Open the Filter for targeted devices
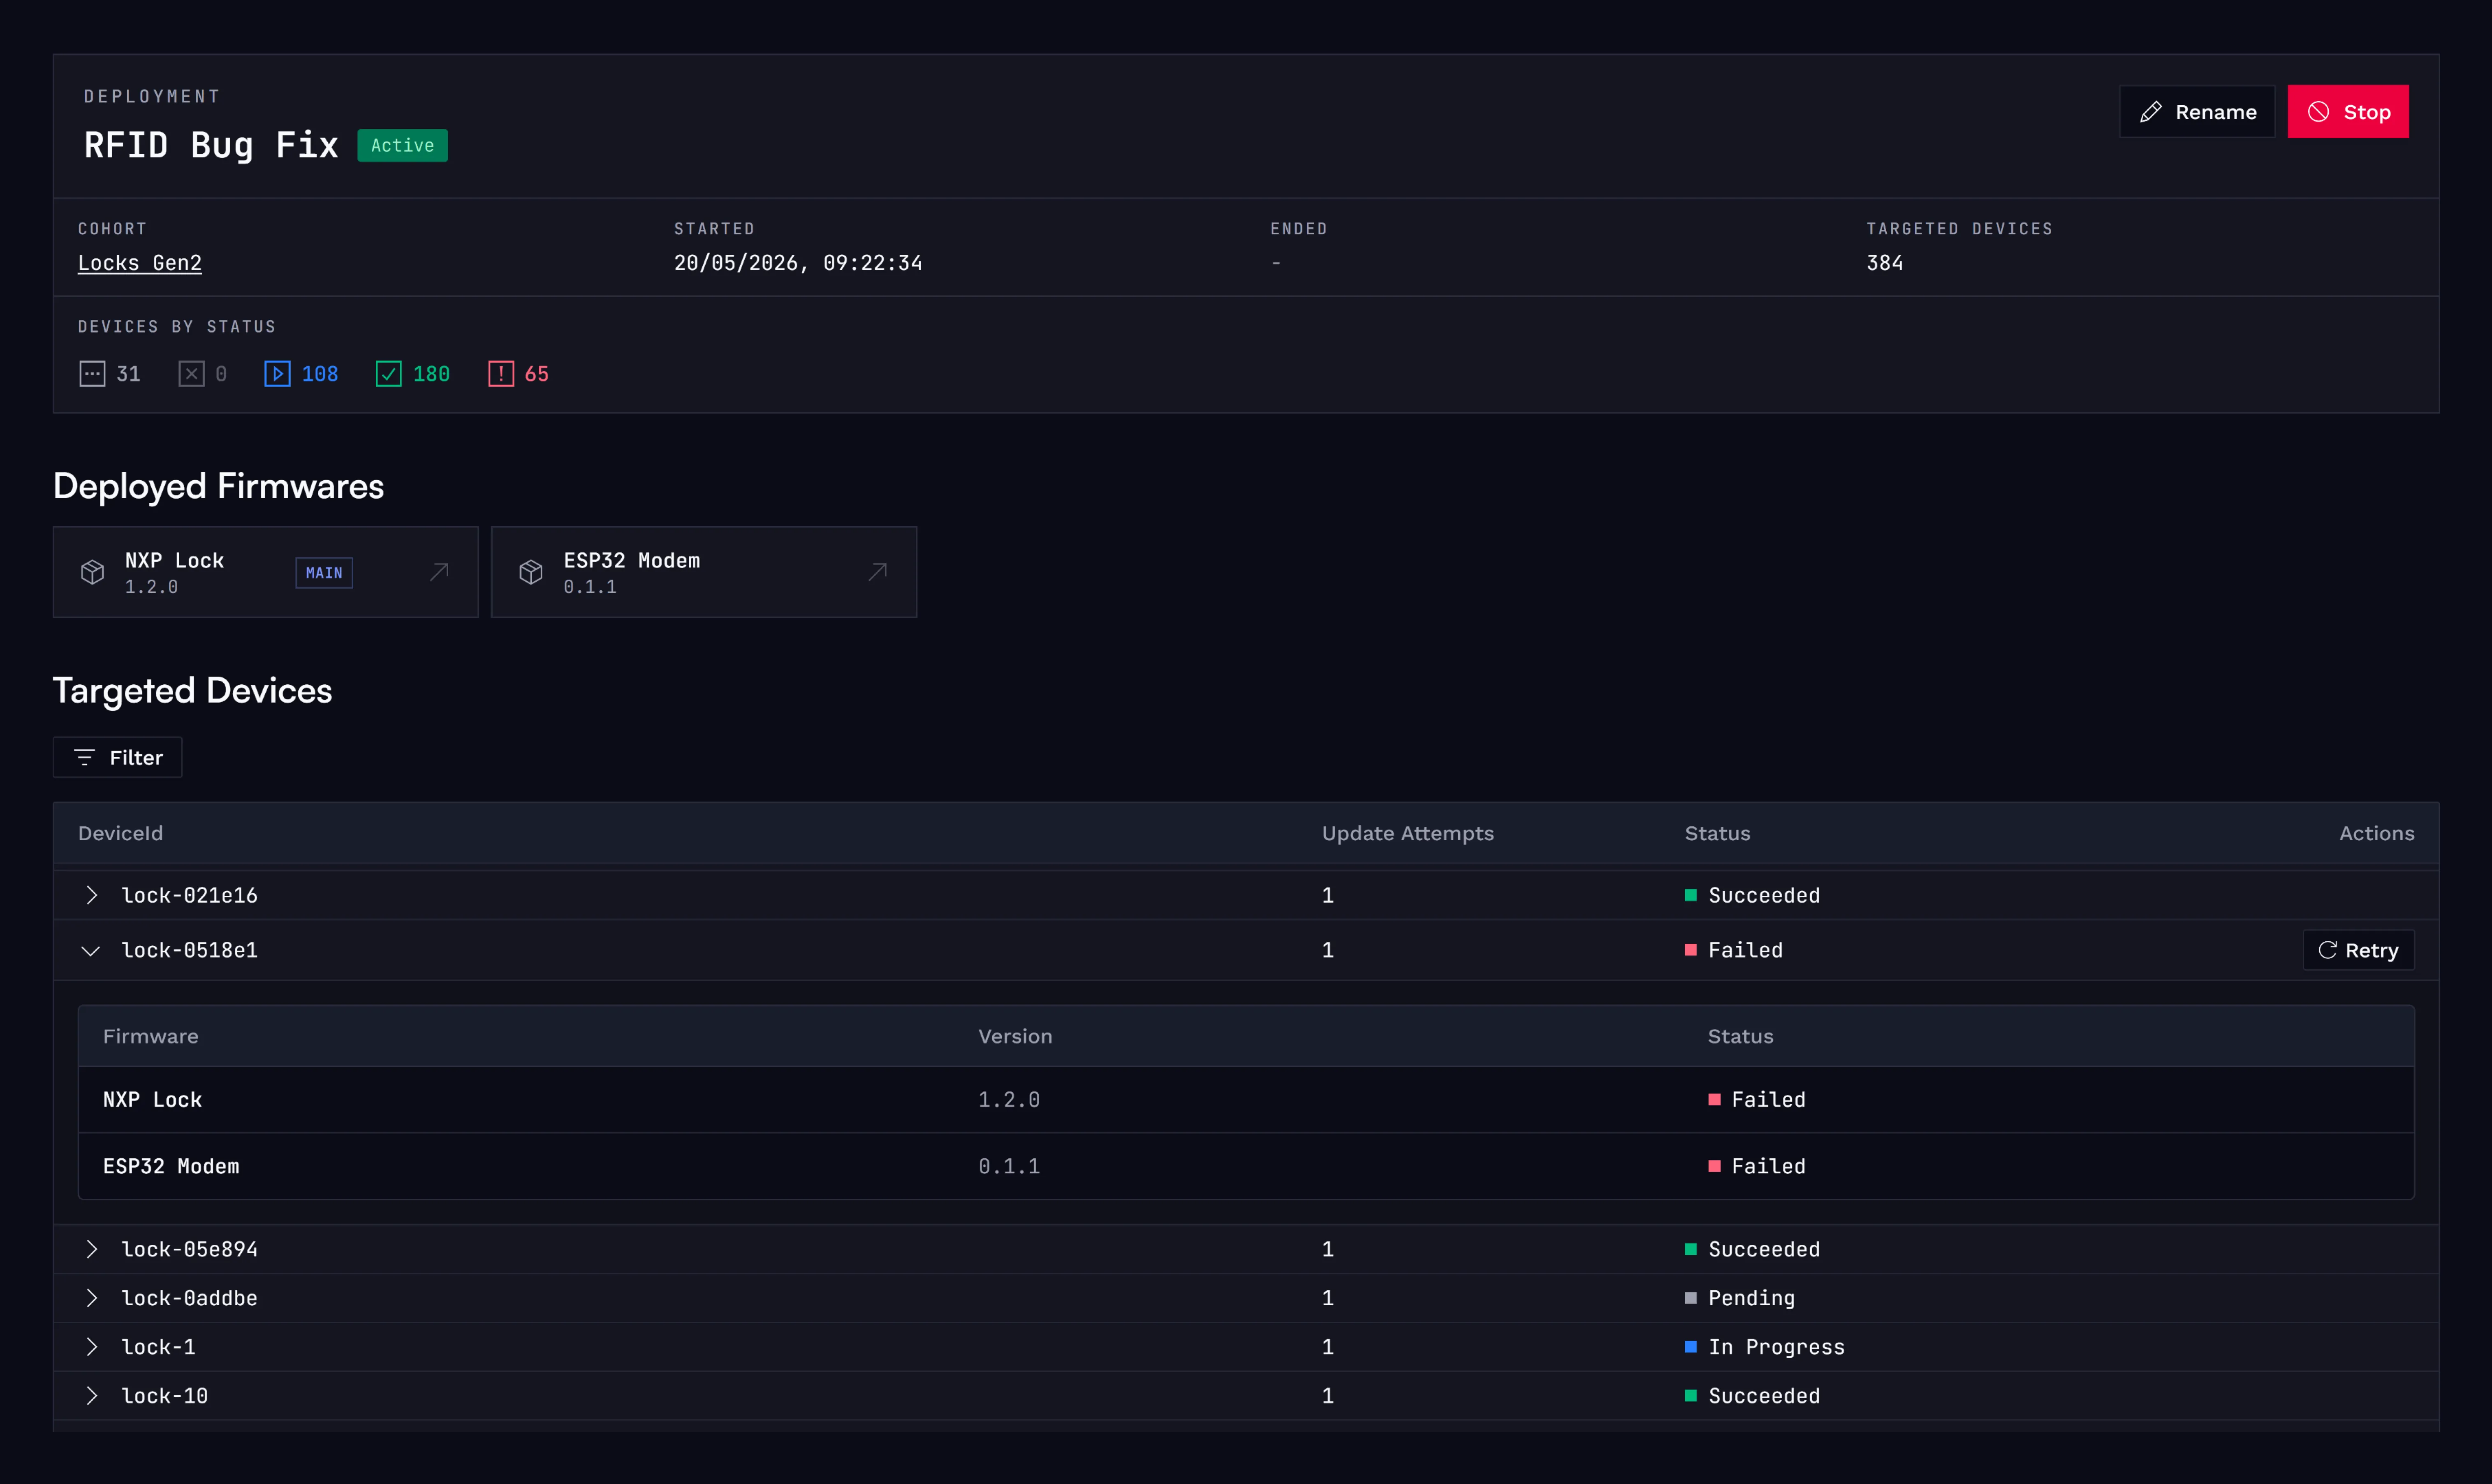2492x1484 pixels. [118, 757]
